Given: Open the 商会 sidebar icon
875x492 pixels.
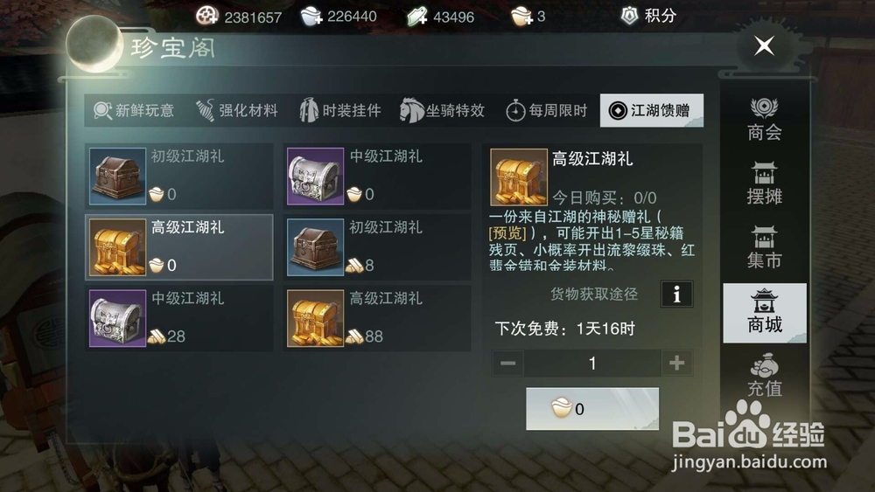Looking at the screenshot, I should pos(764,119).
